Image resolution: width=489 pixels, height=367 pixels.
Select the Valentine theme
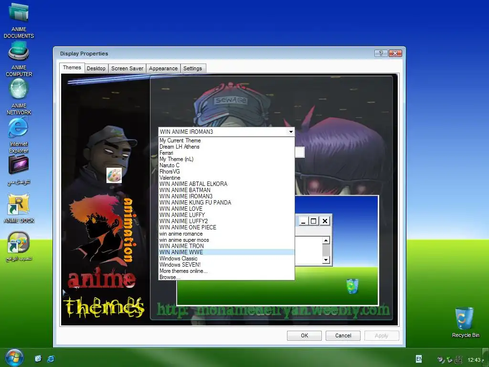point(226,178)
